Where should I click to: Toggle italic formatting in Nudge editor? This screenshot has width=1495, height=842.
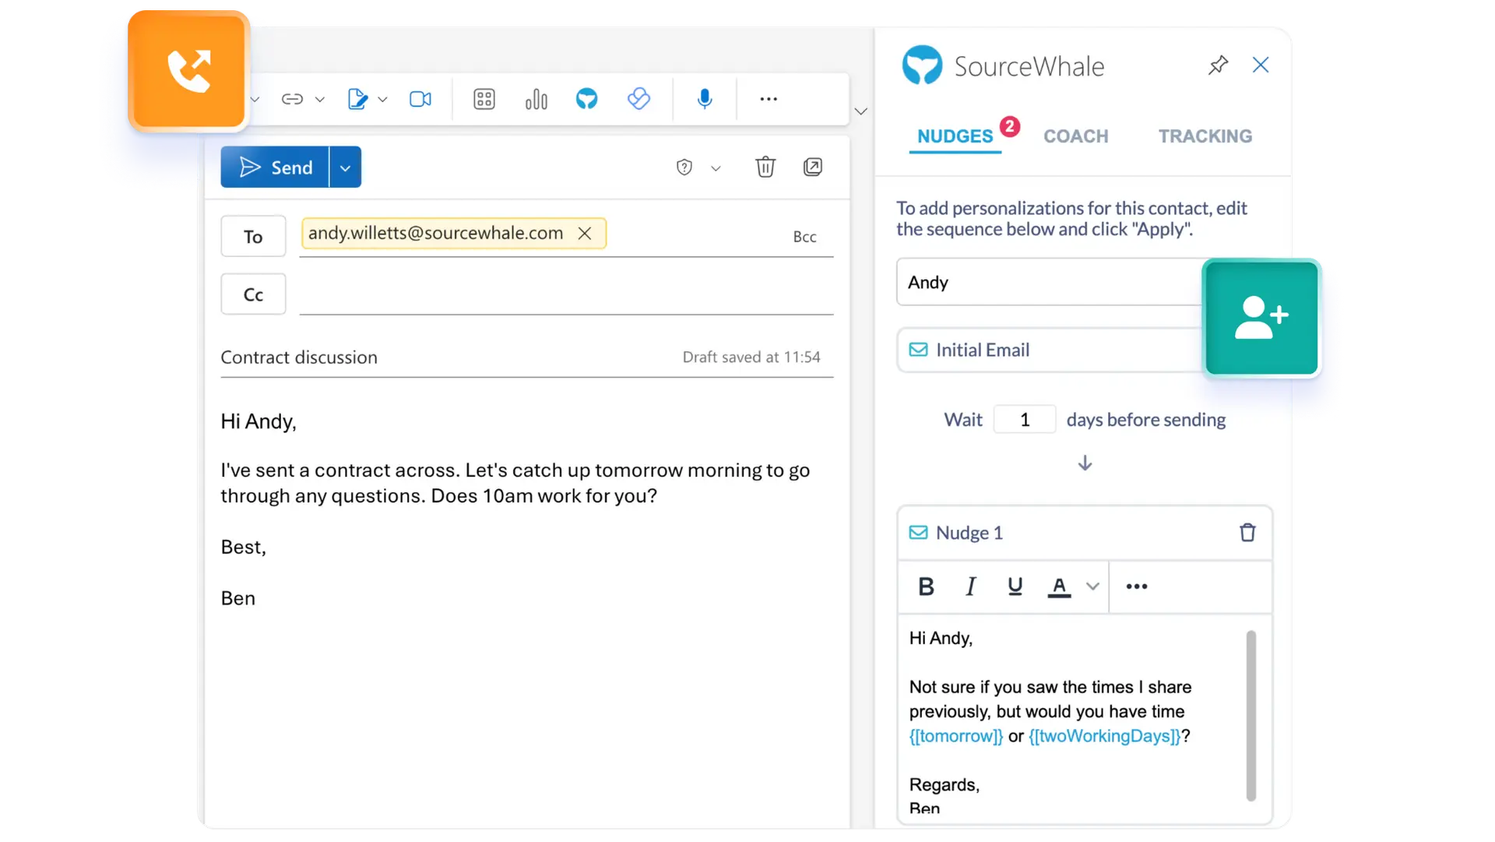pos(970,586)
